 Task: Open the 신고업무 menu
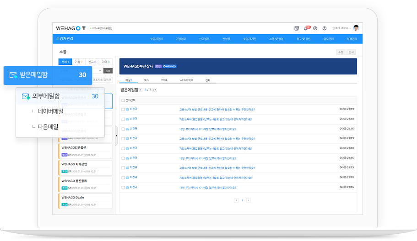(204, 39)
